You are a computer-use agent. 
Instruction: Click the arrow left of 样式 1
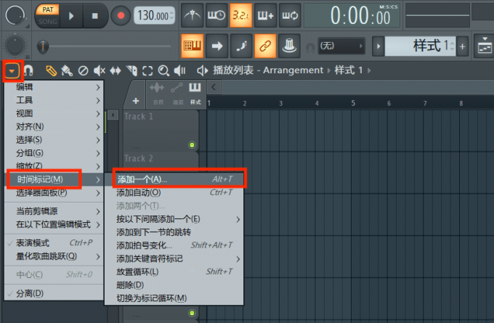(378, 46)
